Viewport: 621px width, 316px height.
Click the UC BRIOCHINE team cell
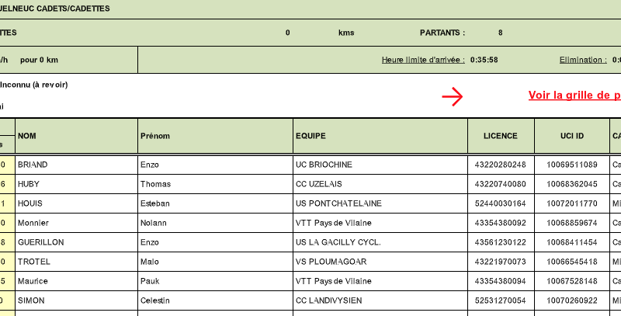pos(324,165)
